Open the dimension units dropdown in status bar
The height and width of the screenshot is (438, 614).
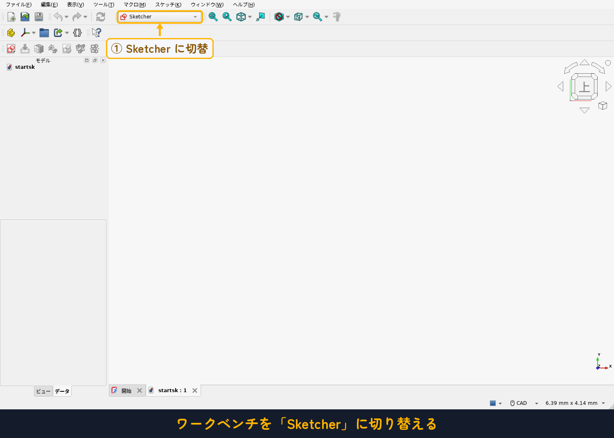[x=575, y=403]
